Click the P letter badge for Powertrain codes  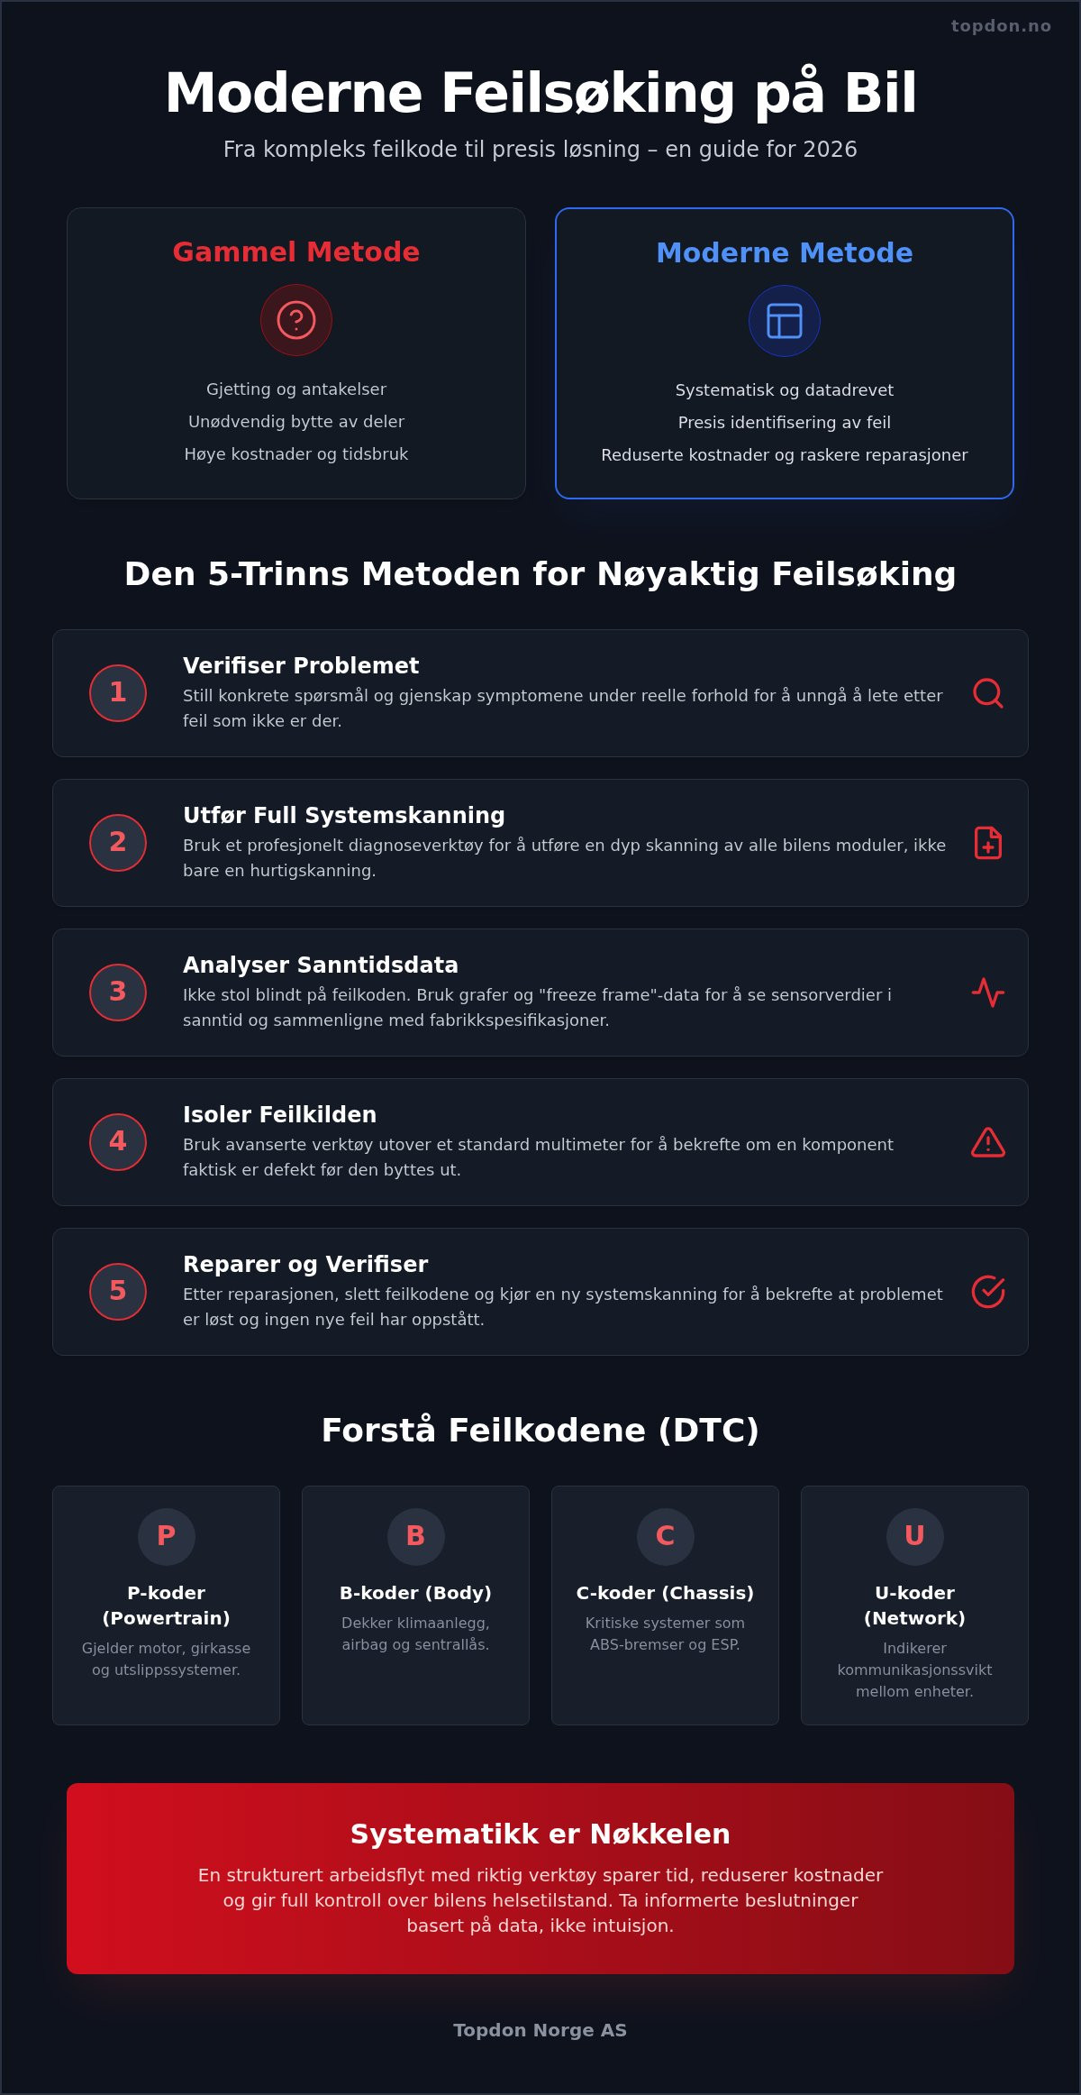(167, 1537)
